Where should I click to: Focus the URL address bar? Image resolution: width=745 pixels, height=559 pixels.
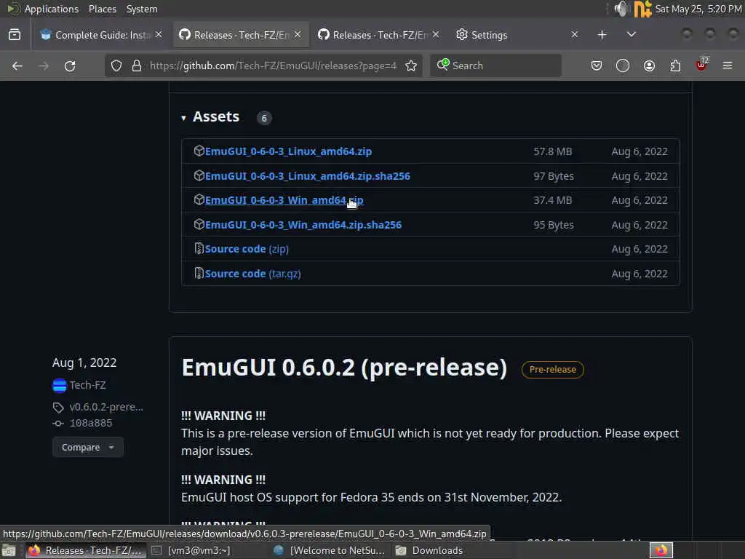273,66
